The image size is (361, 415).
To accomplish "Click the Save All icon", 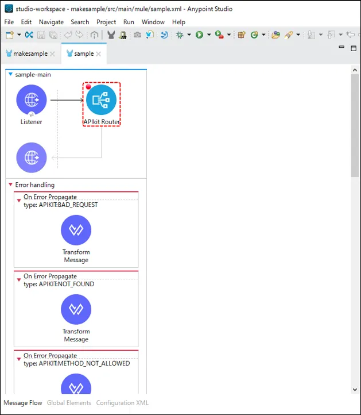I will pyautogui.click(x=53, y=35).
